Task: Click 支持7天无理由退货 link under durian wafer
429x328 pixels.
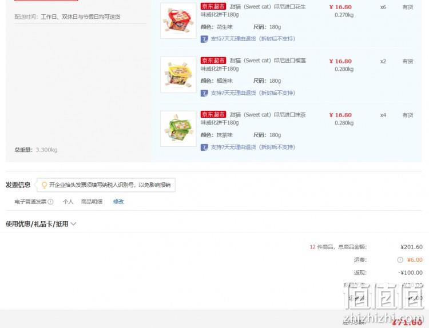Action: pyautogui.click(x=253, y=93)
